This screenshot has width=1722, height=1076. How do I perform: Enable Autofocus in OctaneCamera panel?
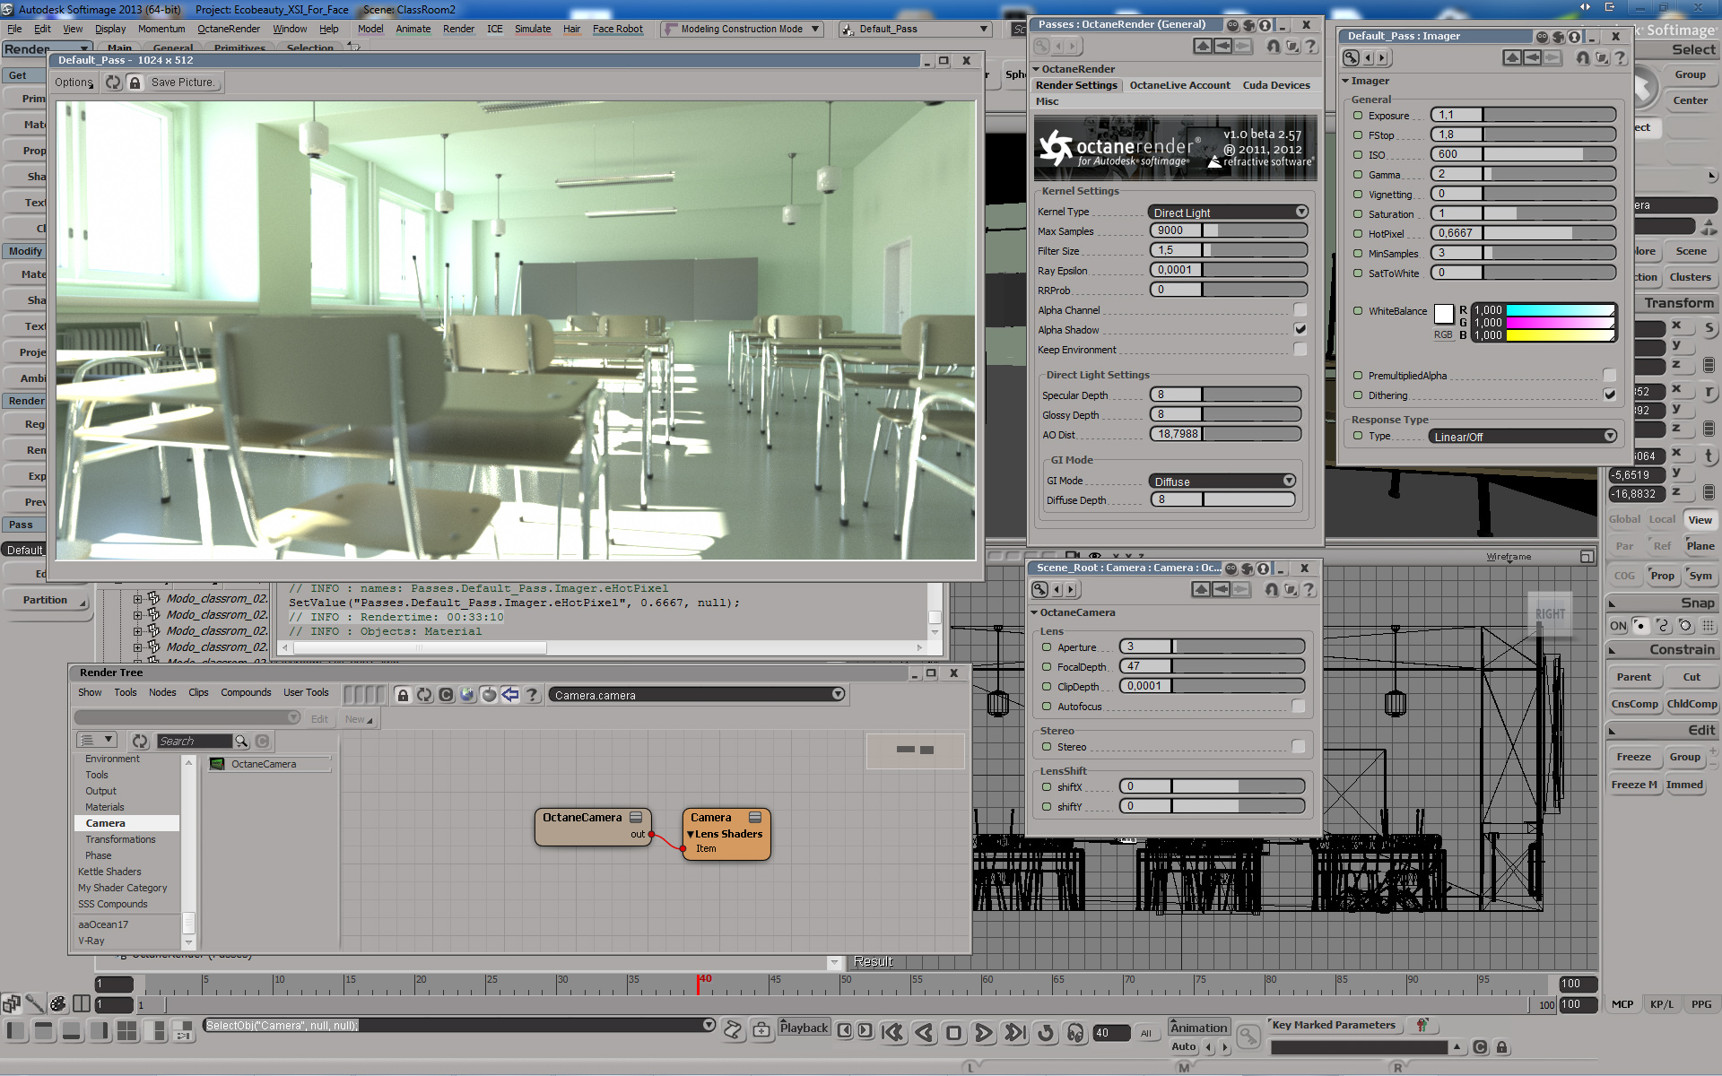coord(1298,707)
